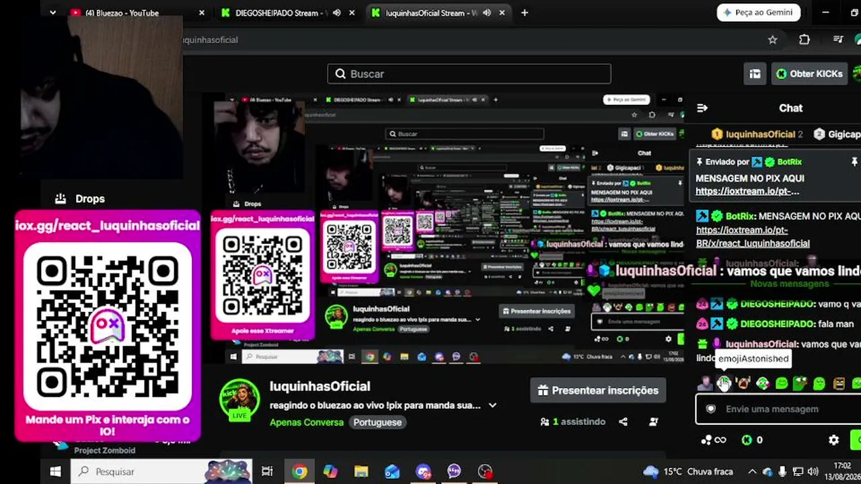Open the 15°C Chuva fraca weather widget
Viewport: 861px width, 484px height.
coord(688,472)
